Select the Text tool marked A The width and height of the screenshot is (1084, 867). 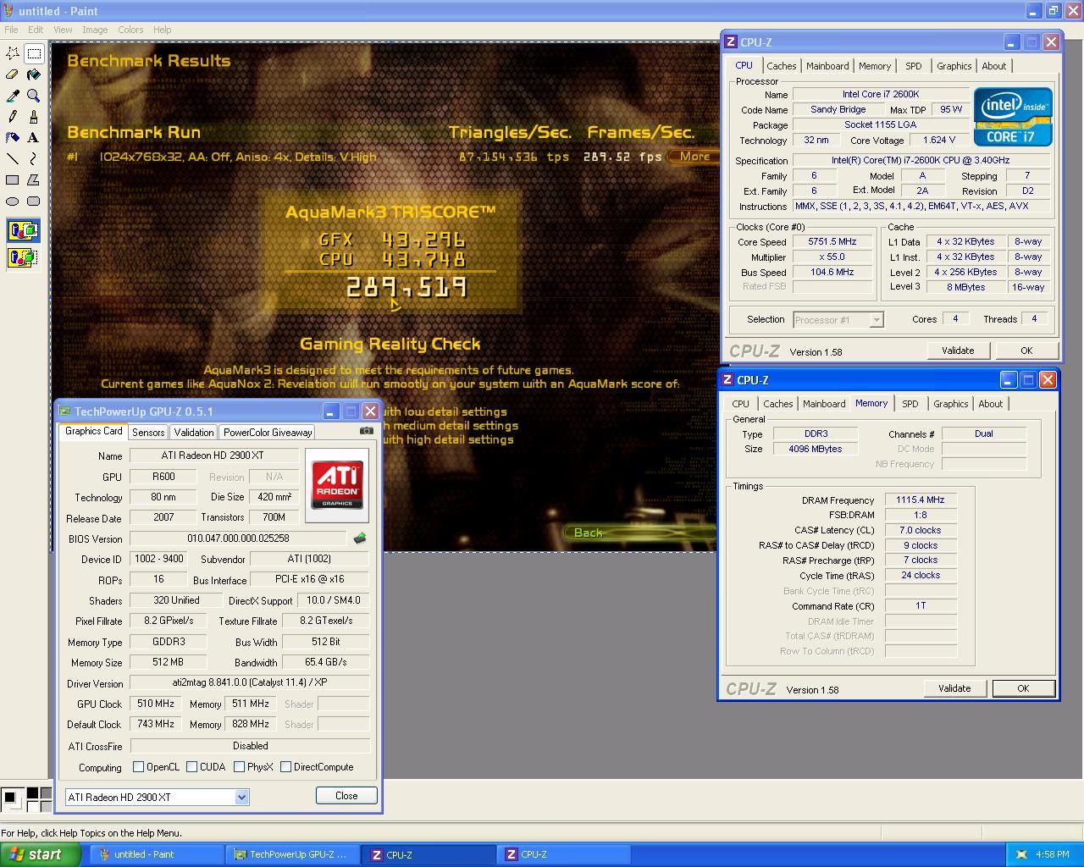tap(34, 137)
